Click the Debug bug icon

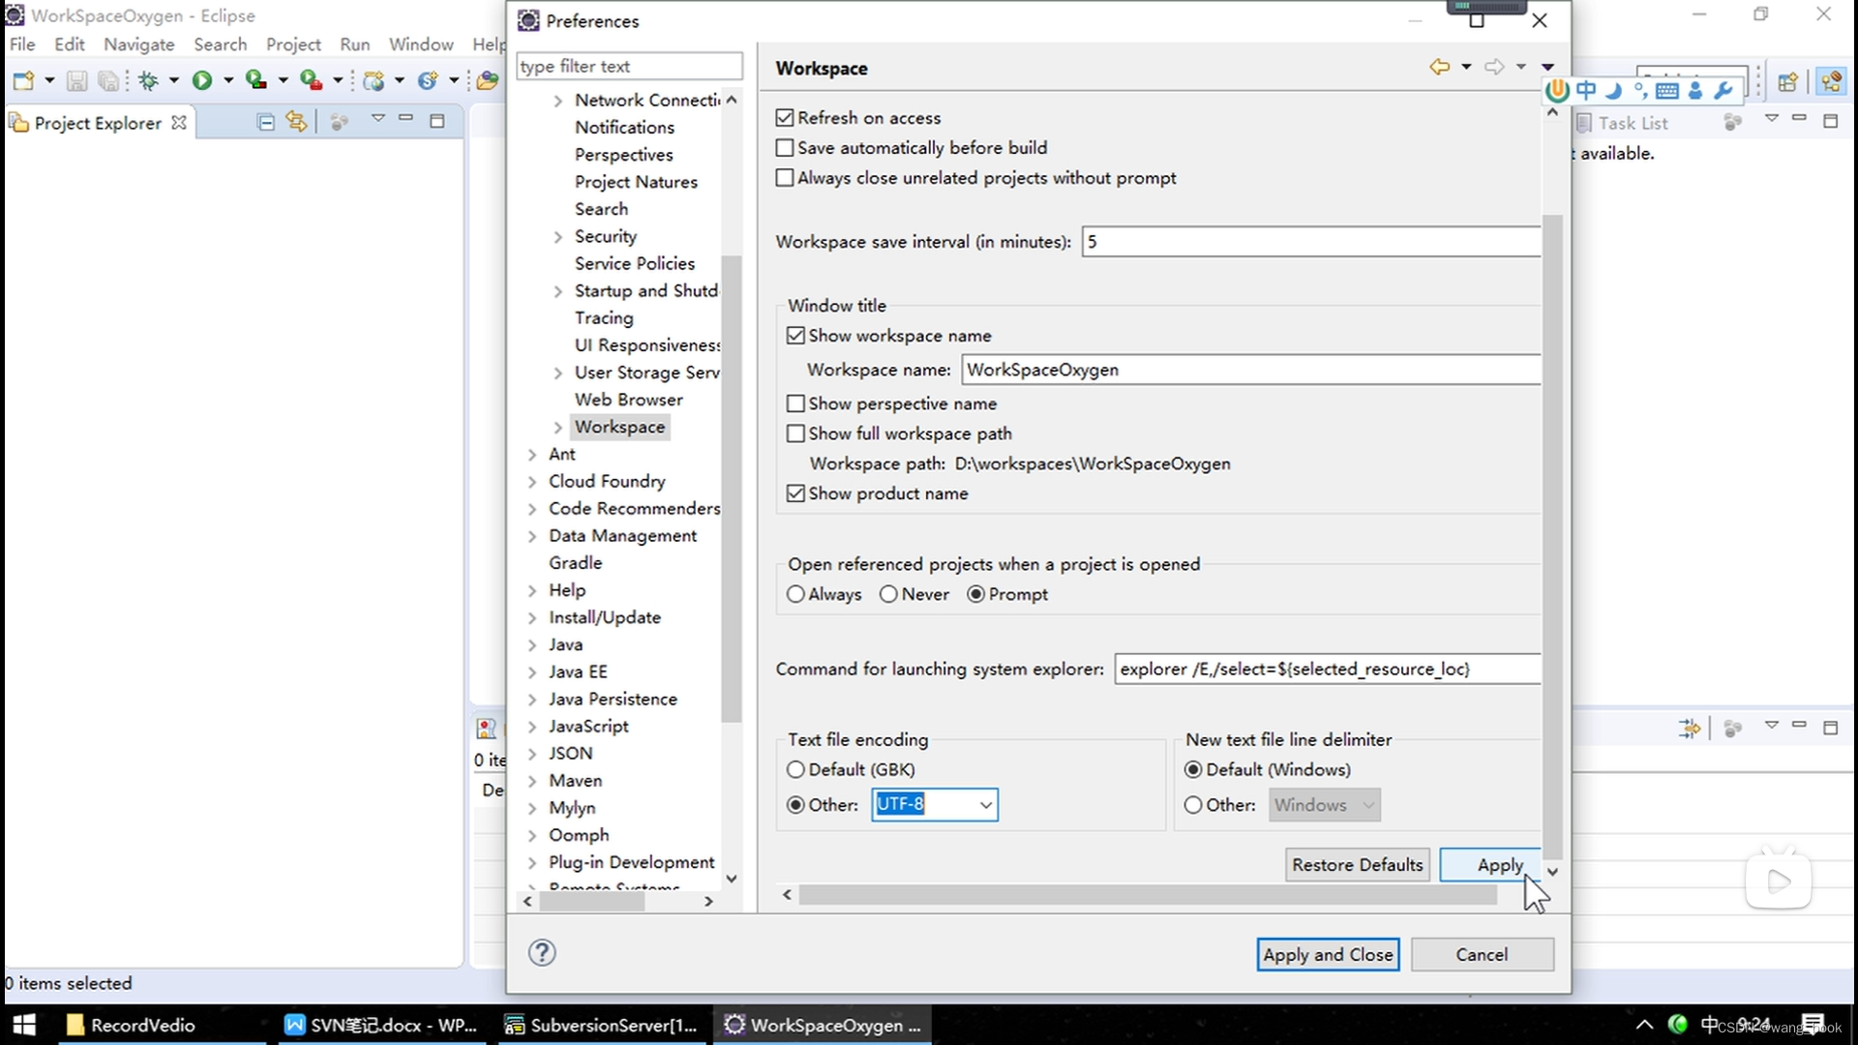click(x=148, y=81)
